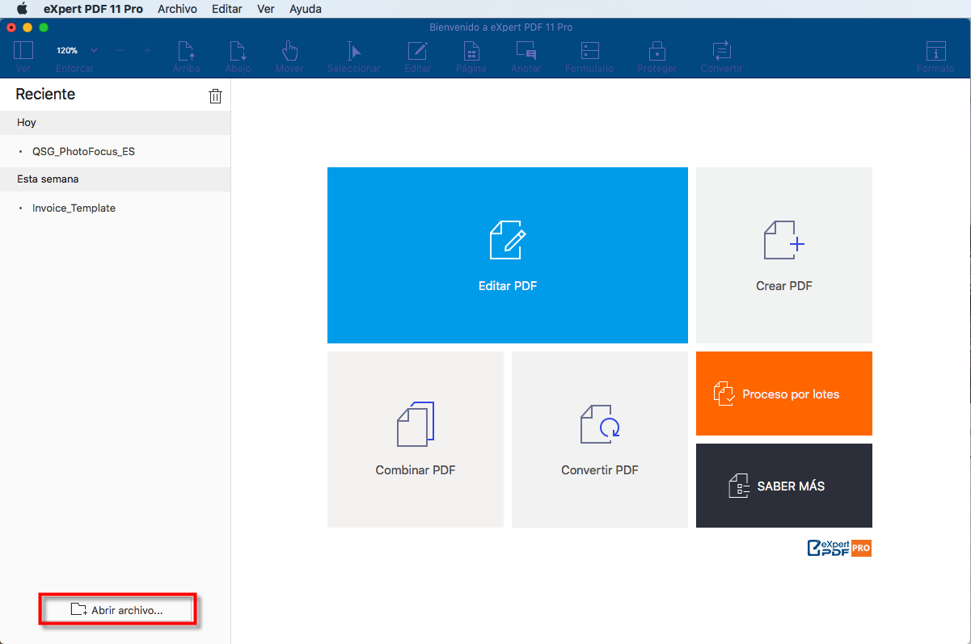Viewport: 971px width, 644px height.
Task: Choose the Crear PDF tile
Action: (784, 255)
